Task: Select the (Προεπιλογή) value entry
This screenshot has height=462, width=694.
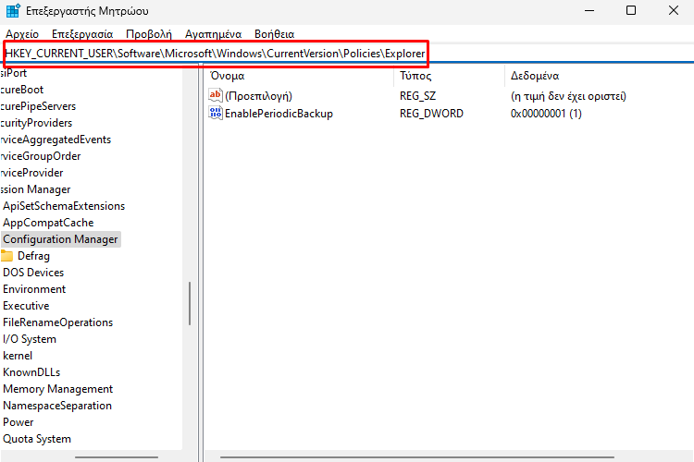Action: [x=258, y=96]
